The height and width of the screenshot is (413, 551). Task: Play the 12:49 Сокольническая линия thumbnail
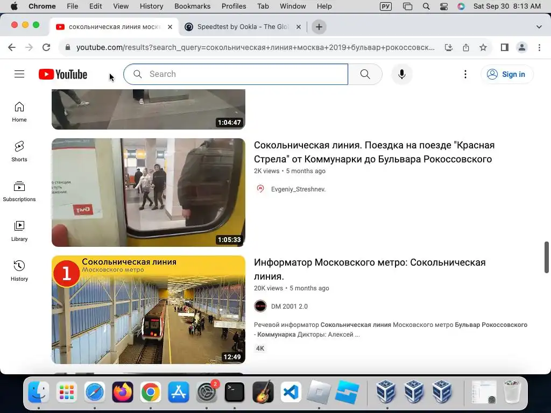point(149,310)
